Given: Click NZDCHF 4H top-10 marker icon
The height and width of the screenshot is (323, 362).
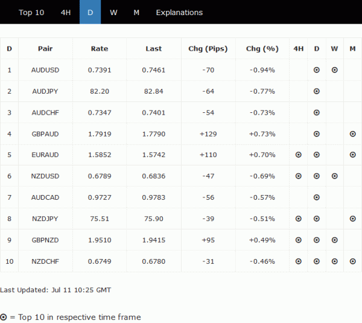Looking at the screenshot, I should click(x=298, y=261).
